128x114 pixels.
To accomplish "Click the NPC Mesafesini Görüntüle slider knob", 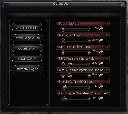I will click(x=69, y=64).
